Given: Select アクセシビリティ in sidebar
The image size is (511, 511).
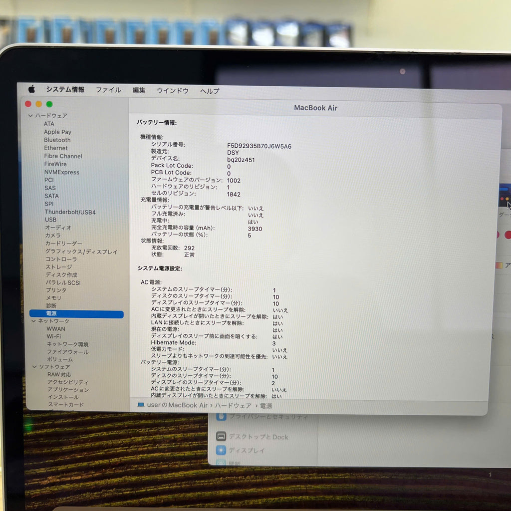Looking at the screenshot, I should [68, 382].
